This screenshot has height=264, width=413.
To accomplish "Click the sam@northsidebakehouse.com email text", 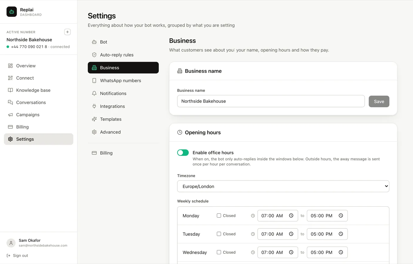I will coord(43,245).
